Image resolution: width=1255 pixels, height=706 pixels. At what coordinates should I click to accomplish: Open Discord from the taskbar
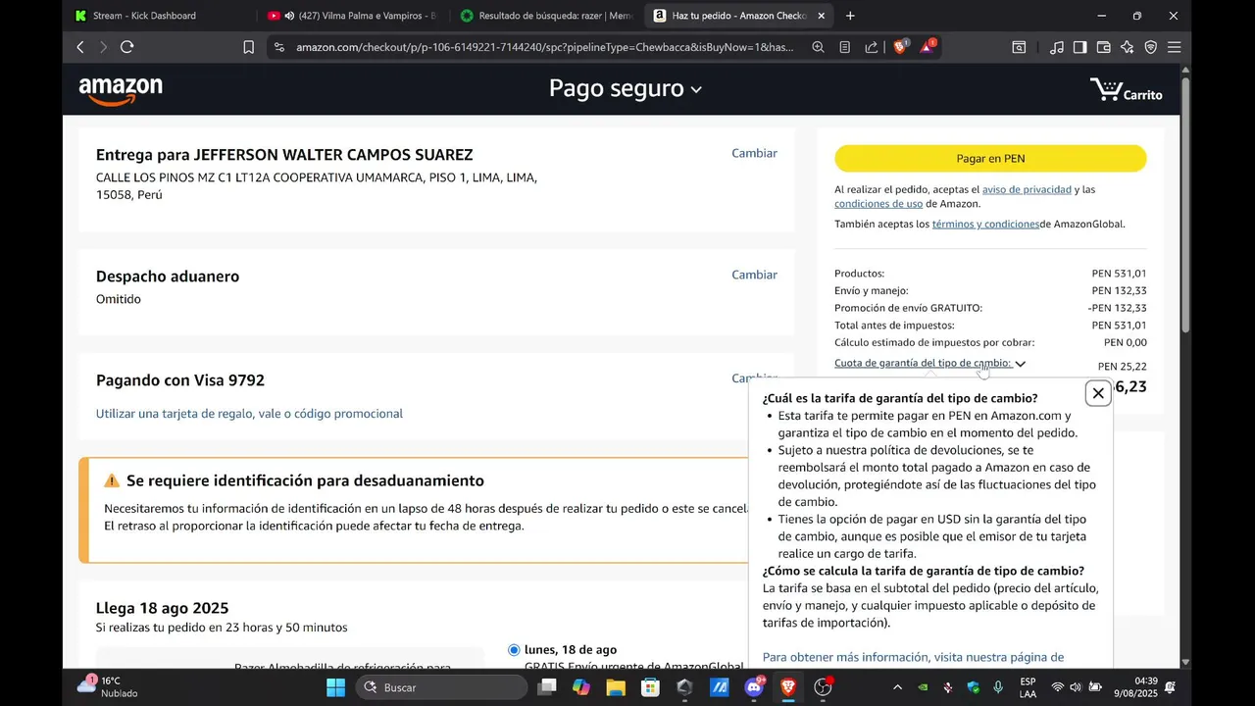click(x=754, y=687)
